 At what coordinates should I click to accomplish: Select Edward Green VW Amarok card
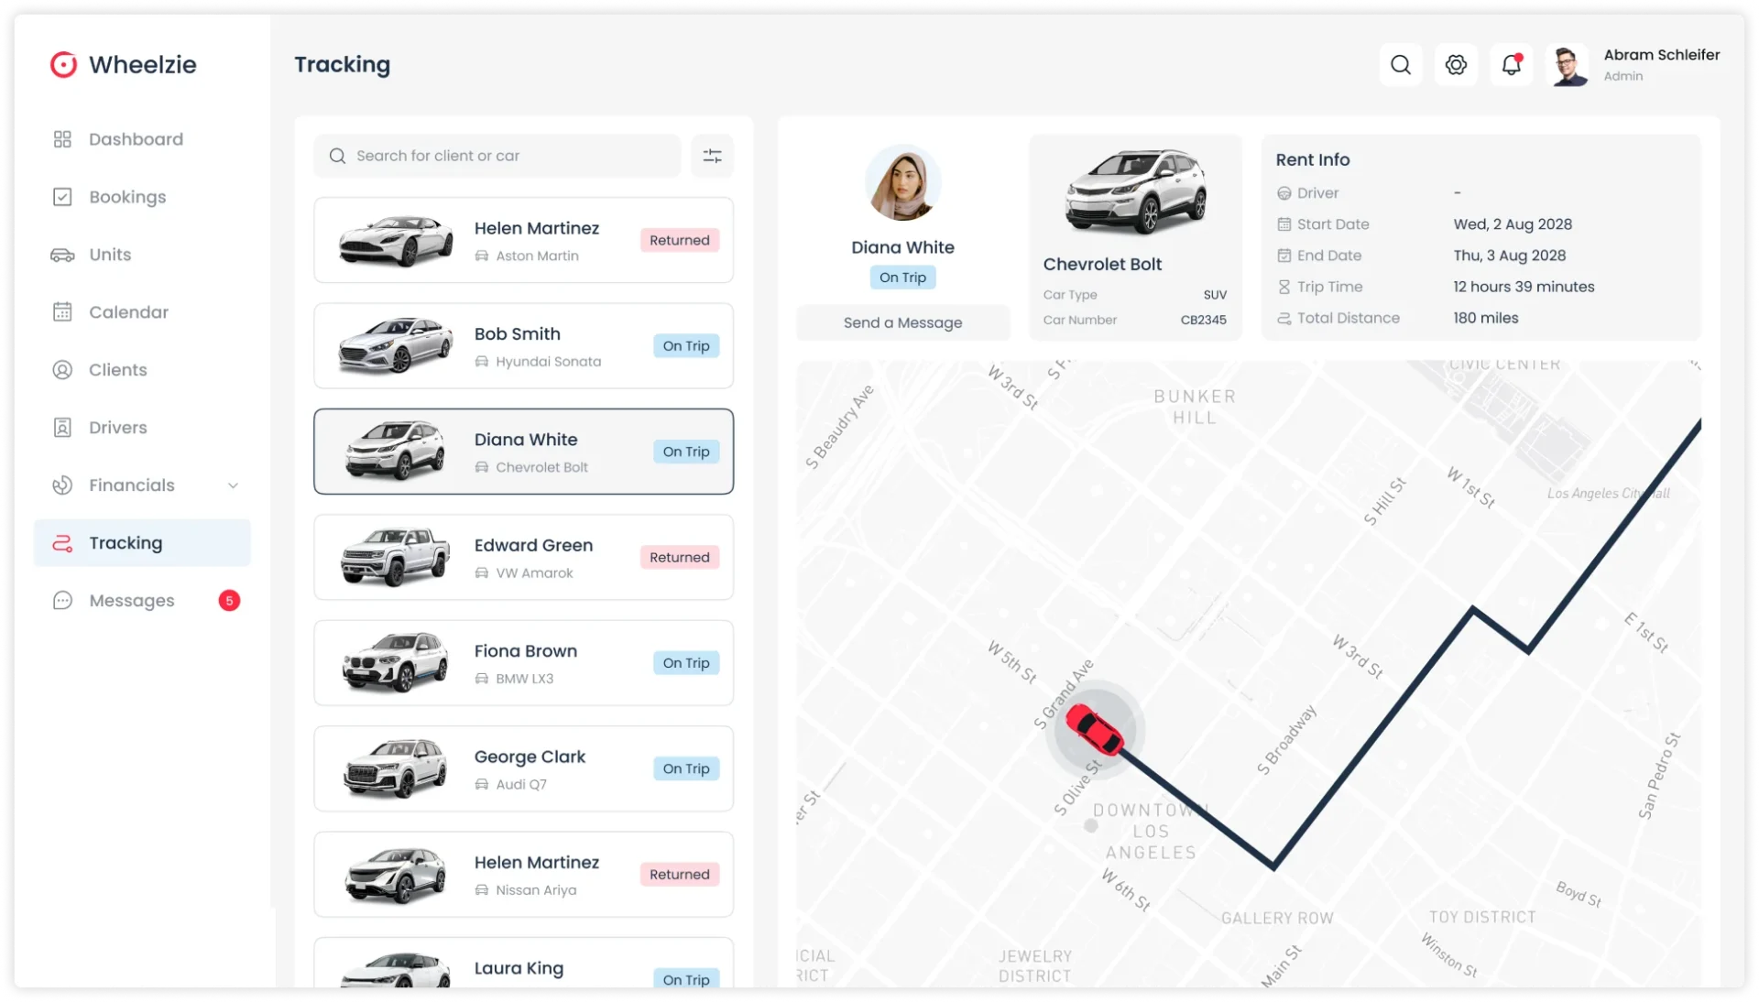coord(523,558)
